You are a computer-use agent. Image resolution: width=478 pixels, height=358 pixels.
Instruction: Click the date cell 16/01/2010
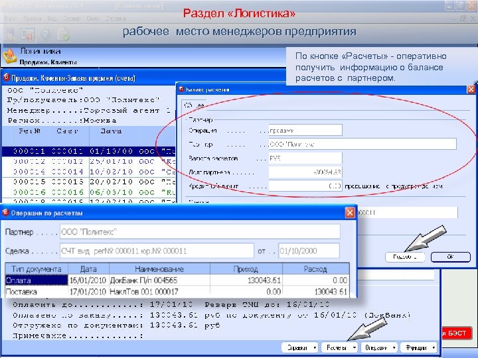(x=88, y=280)
